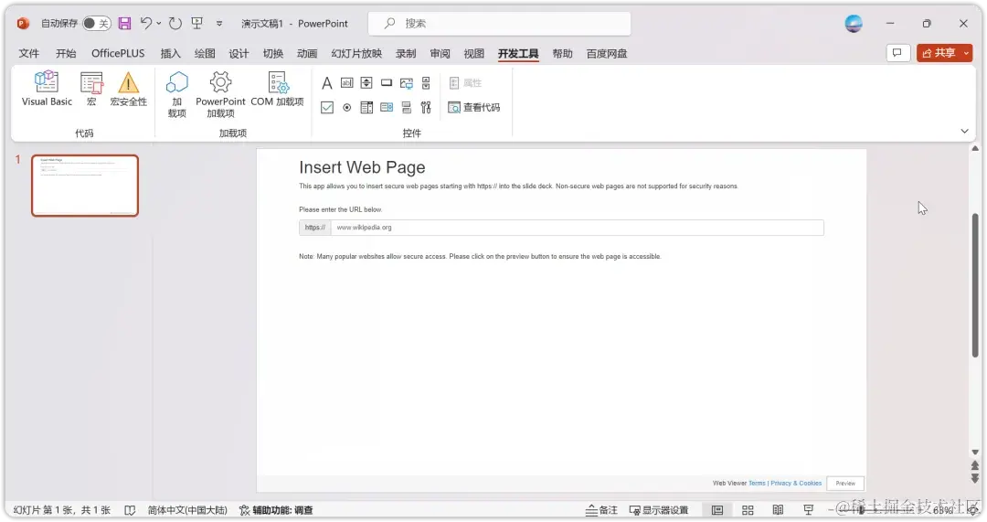Open the Share (共享) dropdown arrow
Screen dimensions: 987x522
click(966, 53)
